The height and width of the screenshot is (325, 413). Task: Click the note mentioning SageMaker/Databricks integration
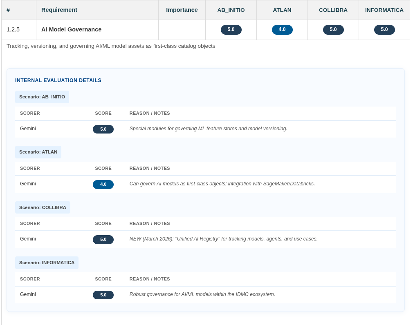point(222,184)
